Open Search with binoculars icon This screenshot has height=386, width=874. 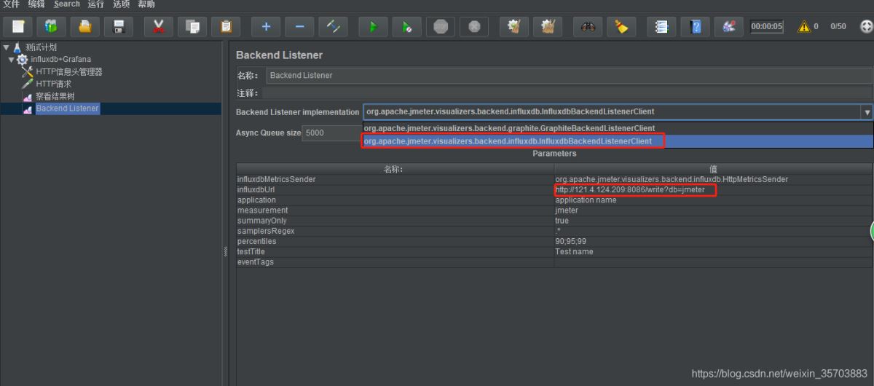tap(587, 27)
